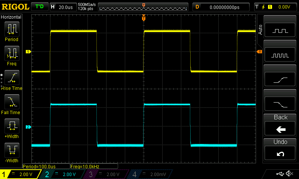Image resolution: width=299 pixels, height=179 pixels.
Task: Click the orange trigger position marker at the top of the grid
Action: click(144, 18)
